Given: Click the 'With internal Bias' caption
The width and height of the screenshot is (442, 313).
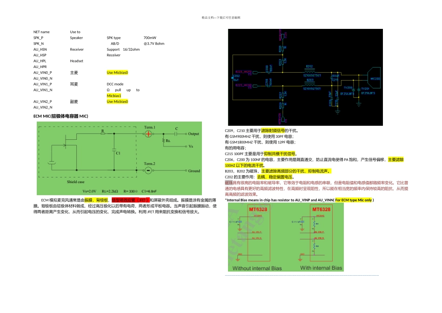Looking at the screenshot, I should (321, 268).
